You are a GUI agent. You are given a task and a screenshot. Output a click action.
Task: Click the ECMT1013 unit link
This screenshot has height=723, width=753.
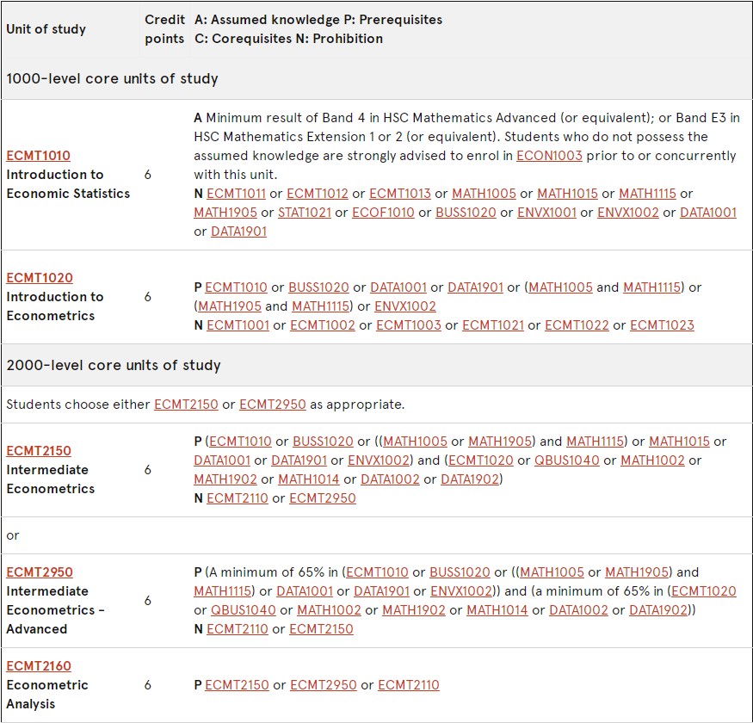[400, 194]
